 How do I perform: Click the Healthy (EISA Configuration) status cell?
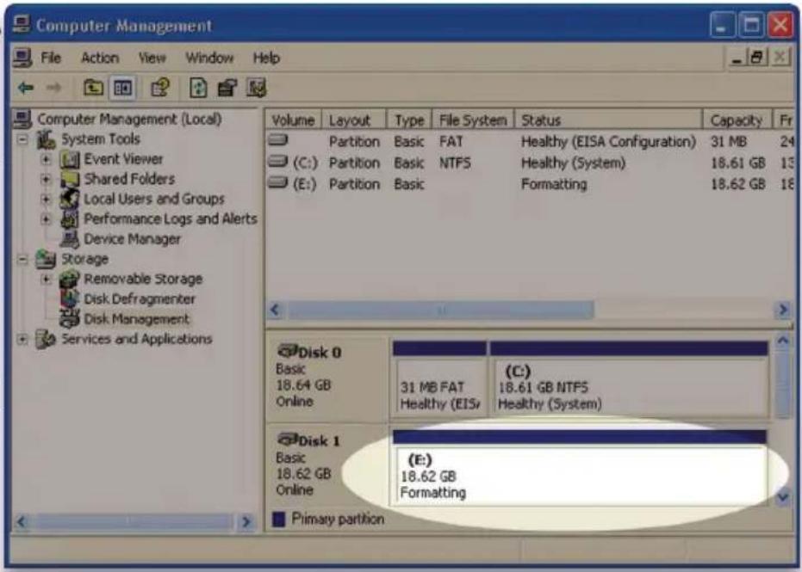pos(608,141)
